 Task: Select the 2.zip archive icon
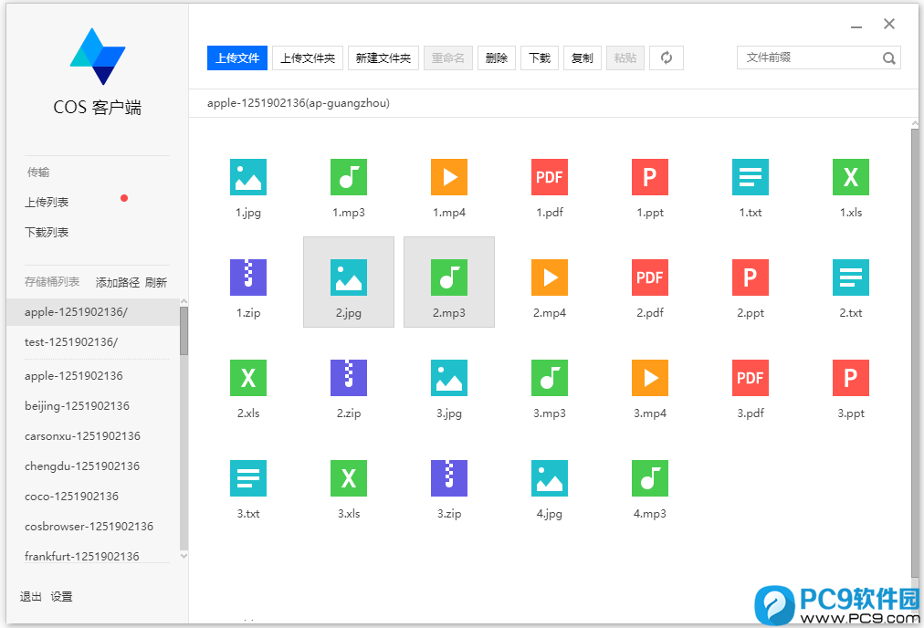pyautogui.click(x=349, y=378)
